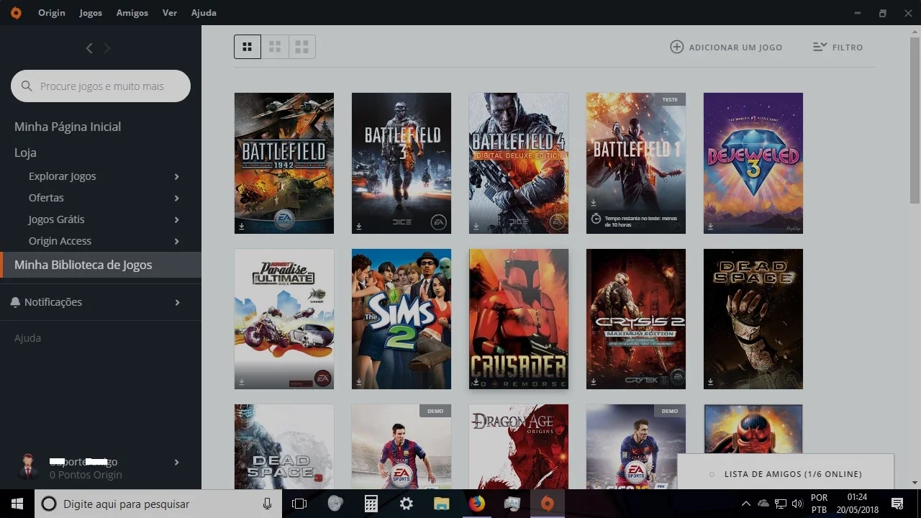Viewport: 921px width, 518px height.
Task: Expand the Jogos Grátis submenu
Action: pos(176,219)
